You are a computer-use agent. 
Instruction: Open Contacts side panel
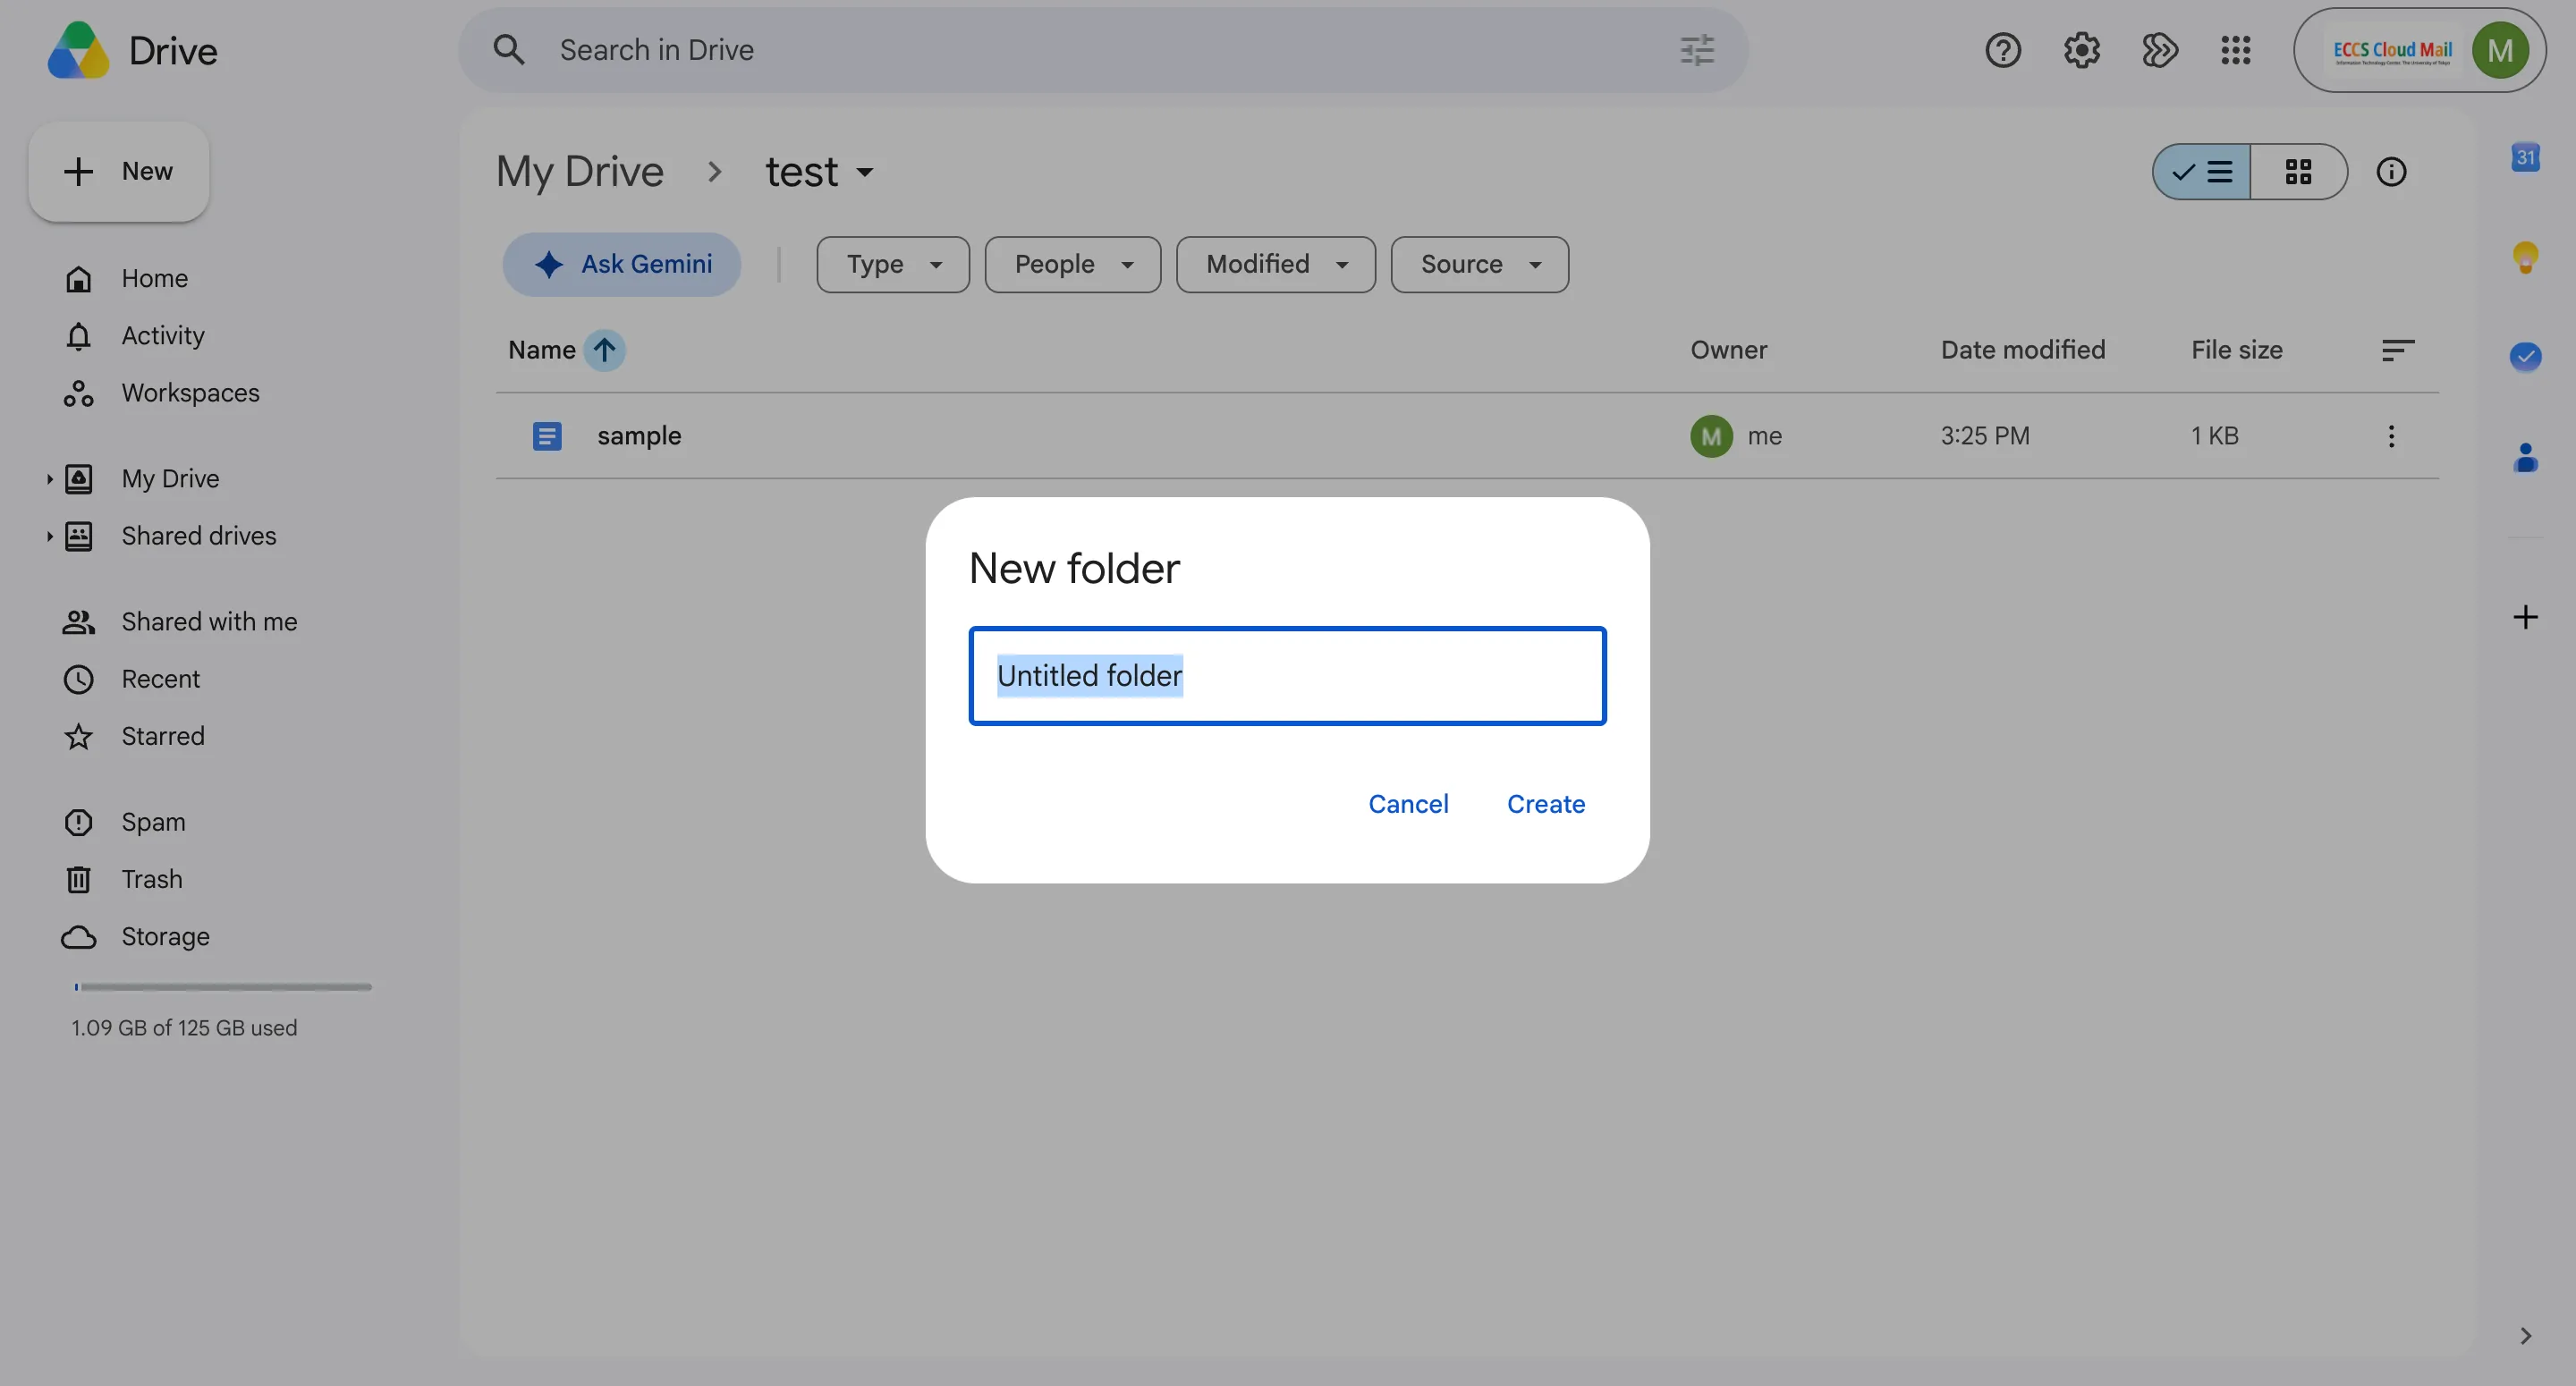[2526, 457]
